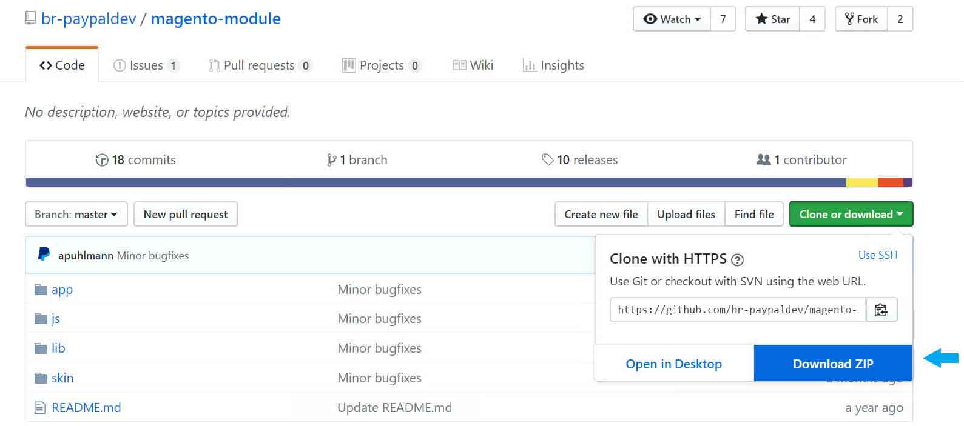This screenshot has width=964, height=426.
Task: Open the Wiki tab
Action: [x=473, y=65]
